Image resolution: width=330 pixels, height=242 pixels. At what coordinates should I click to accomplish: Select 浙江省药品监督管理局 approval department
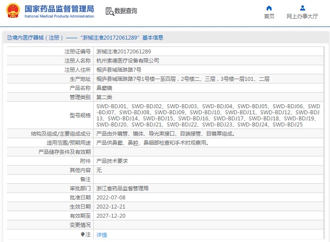click(x=122, y=189)
